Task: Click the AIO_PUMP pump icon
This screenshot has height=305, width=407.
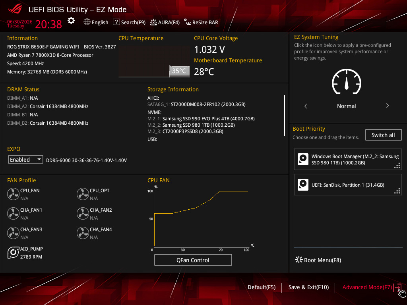Action: pos(13,252)
